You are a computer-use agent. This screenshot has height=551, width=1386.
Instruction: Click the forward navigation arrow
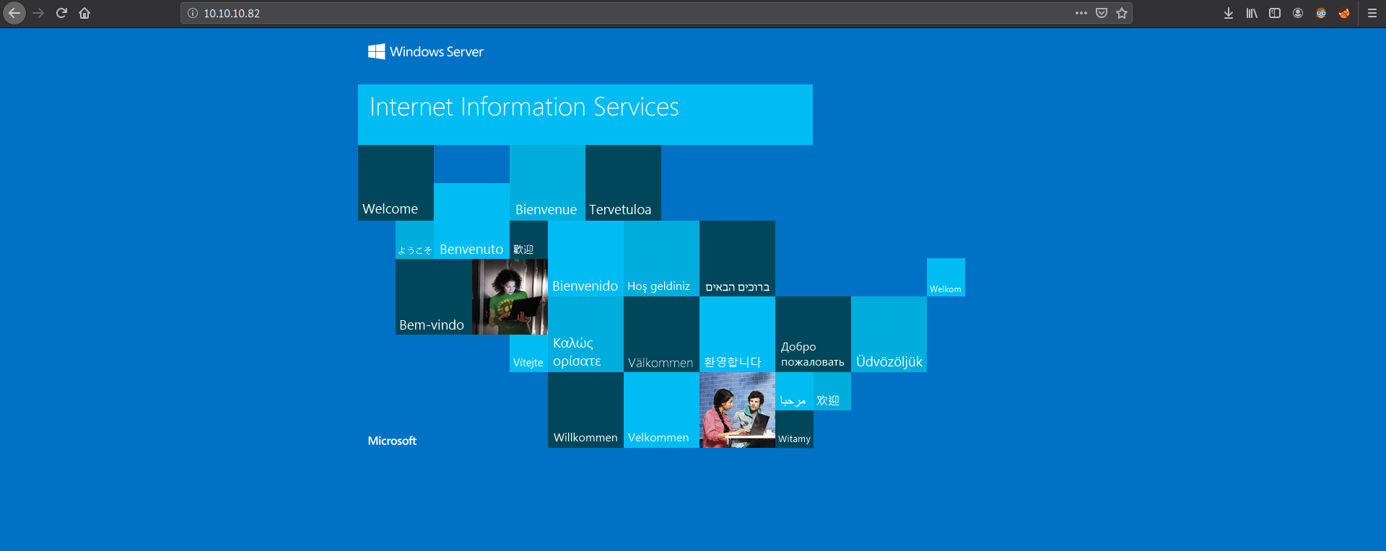point(38,13)
